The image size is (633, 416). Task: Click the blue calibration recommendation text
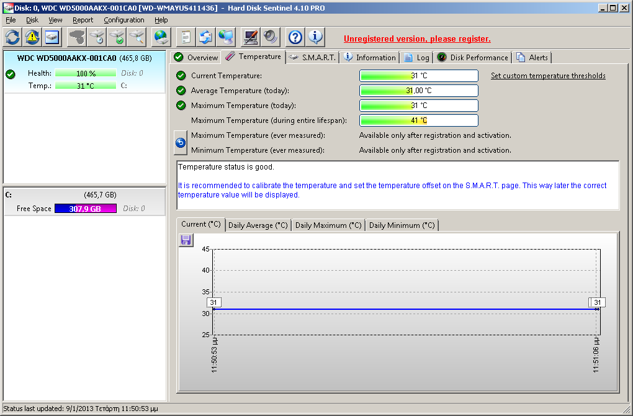coord(392,190)
